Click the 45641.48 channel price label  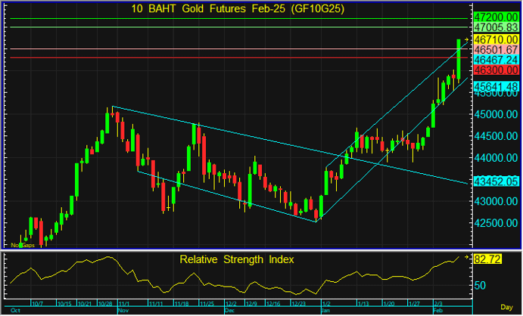pos(495,86)
